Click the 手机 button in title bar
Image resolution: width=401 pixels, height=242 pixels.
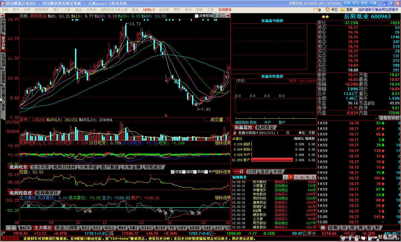click(x=347, y=3)
